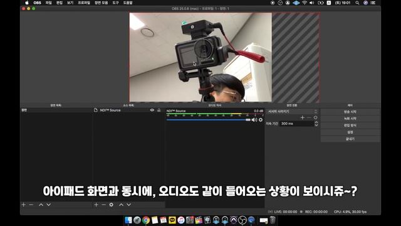The height and width of the screenshot is (226, 401).
Task: Move the scene up with arrow
Action: click(41, 205)
